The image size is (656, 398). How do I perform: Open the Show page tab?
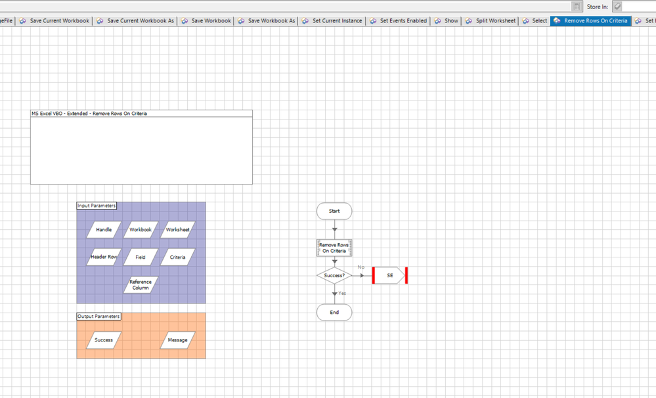(x=447, y=21)
